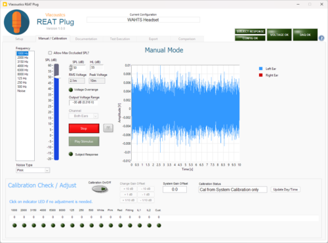
Task: Click the red Stop button
Action: (84, 128)
